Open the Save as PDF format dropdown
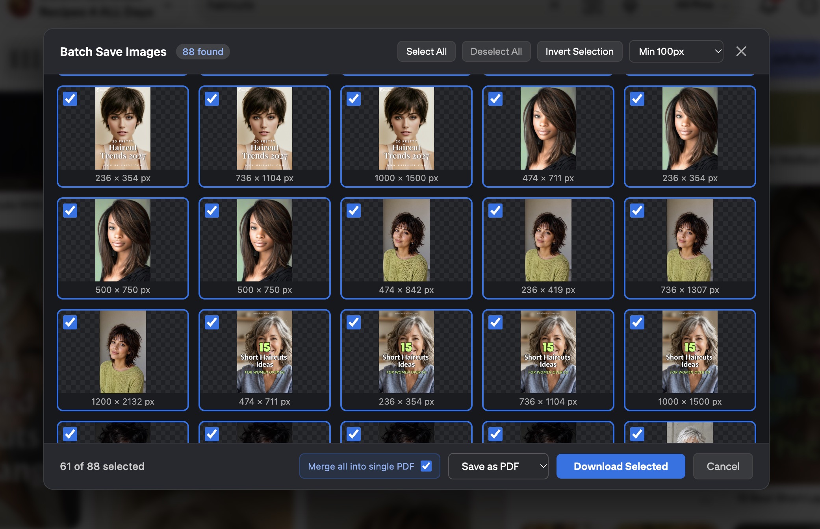The height and width of the screenshot is (529, 820). pos(498,466)
